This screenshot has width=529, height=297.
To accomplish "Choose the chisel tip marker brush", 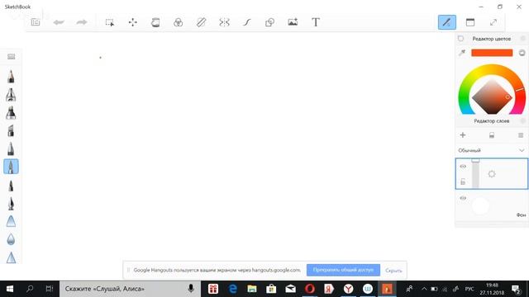I will click(11, 130).
